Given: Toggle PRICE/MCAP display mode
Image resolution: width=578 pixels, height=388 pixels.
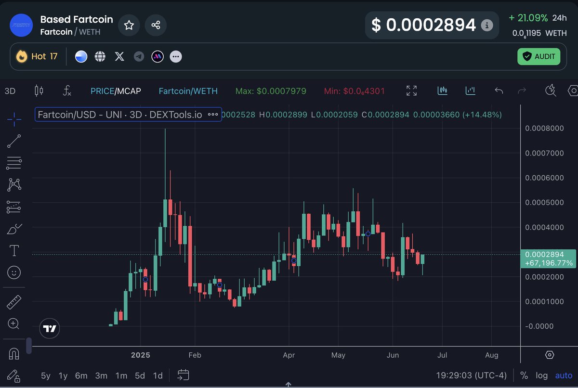Looking at the screenshot, I should [116, 91].
